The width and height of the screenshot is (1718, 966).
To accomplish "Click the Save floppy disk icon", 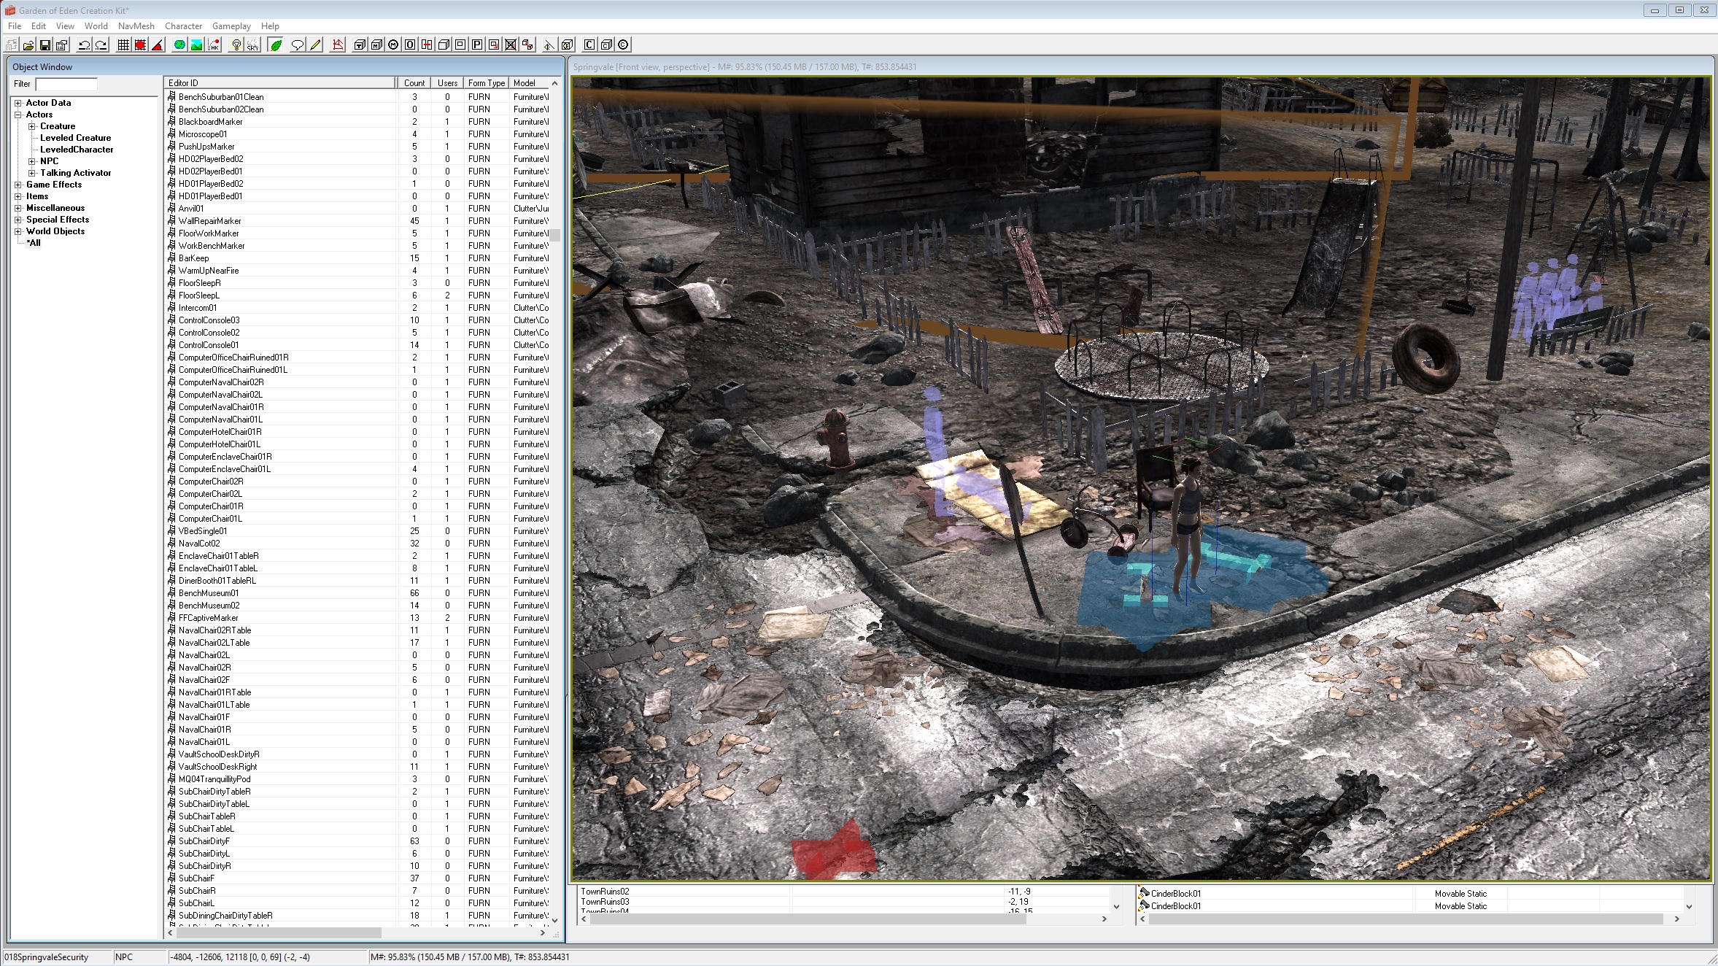I will (x=45, y=45).
